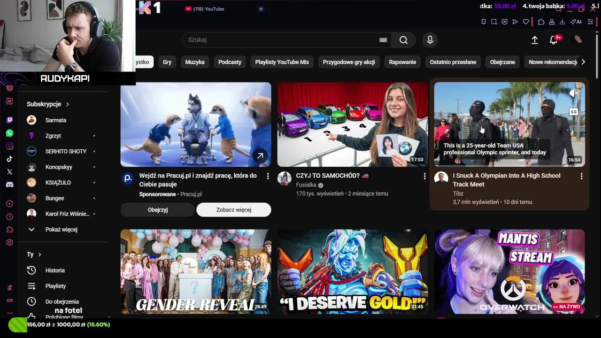This screenshot has width=601, height=338.
Task: Open Opera settings gear in sidebar
Action: point(9,242)
